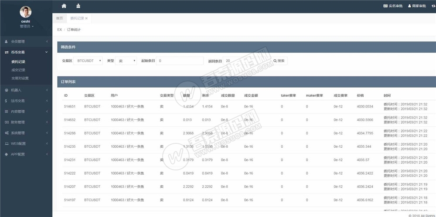
Task: Expand 内容管理 via its chevron
Action: point(47,112)
